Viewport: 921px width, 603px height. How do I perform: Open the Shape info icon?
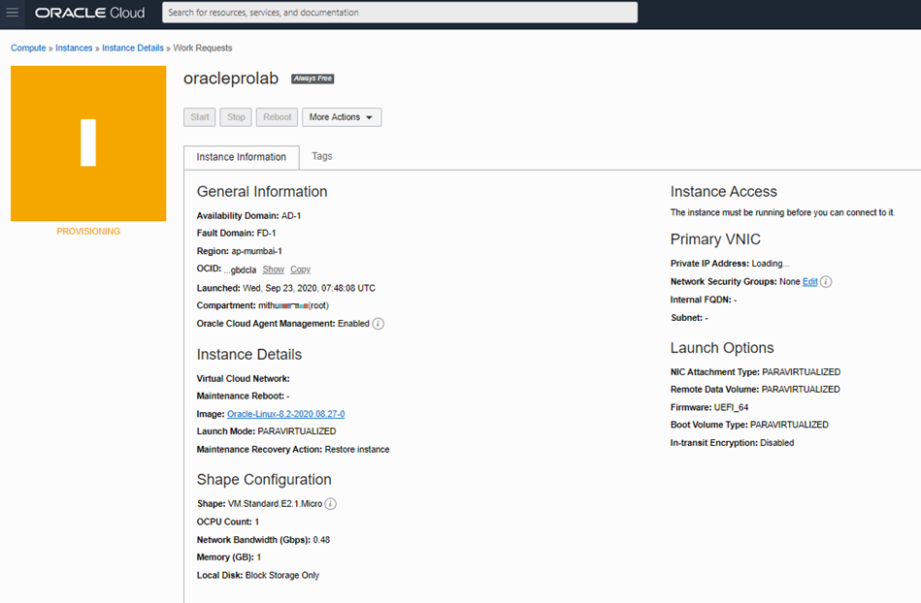[331, 504]
